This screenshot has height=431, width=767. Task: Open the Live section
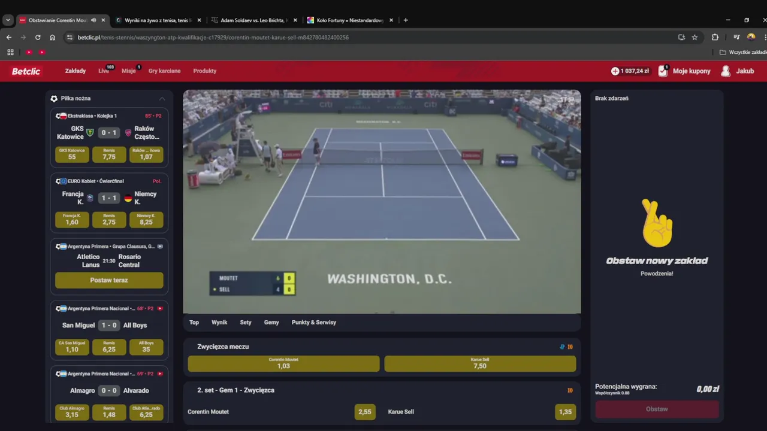[x=104, y=71]
